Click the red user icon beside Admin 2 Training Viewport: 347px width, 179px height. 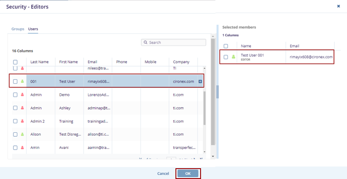[23, 121]
